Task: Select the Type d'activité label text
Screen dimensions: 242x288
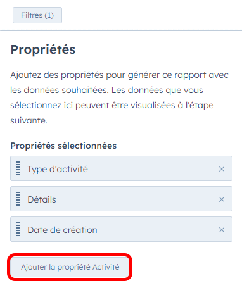Action: click(x=58, y=169)
